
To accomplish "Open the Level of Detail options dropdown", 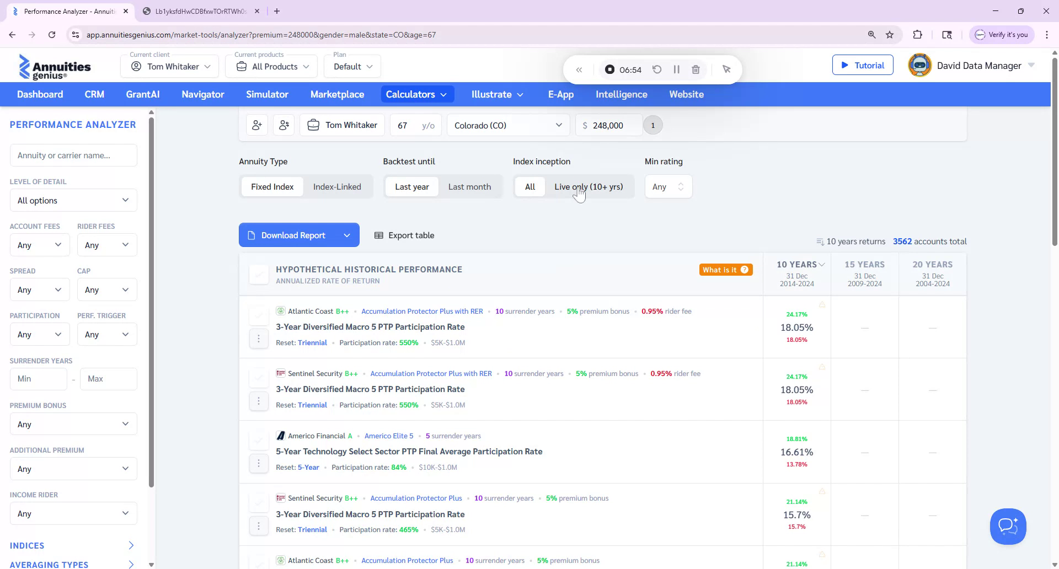I will [73, 200].
